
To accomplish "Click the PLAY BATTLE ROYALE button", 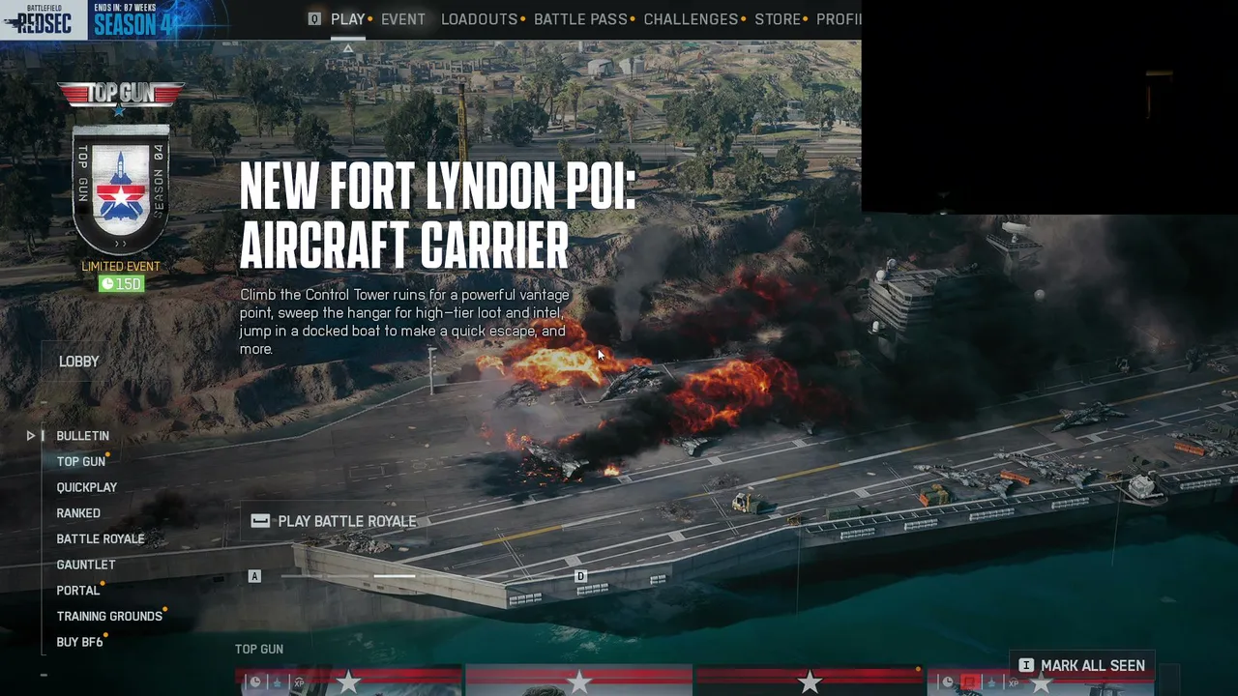I will [333, 521].
